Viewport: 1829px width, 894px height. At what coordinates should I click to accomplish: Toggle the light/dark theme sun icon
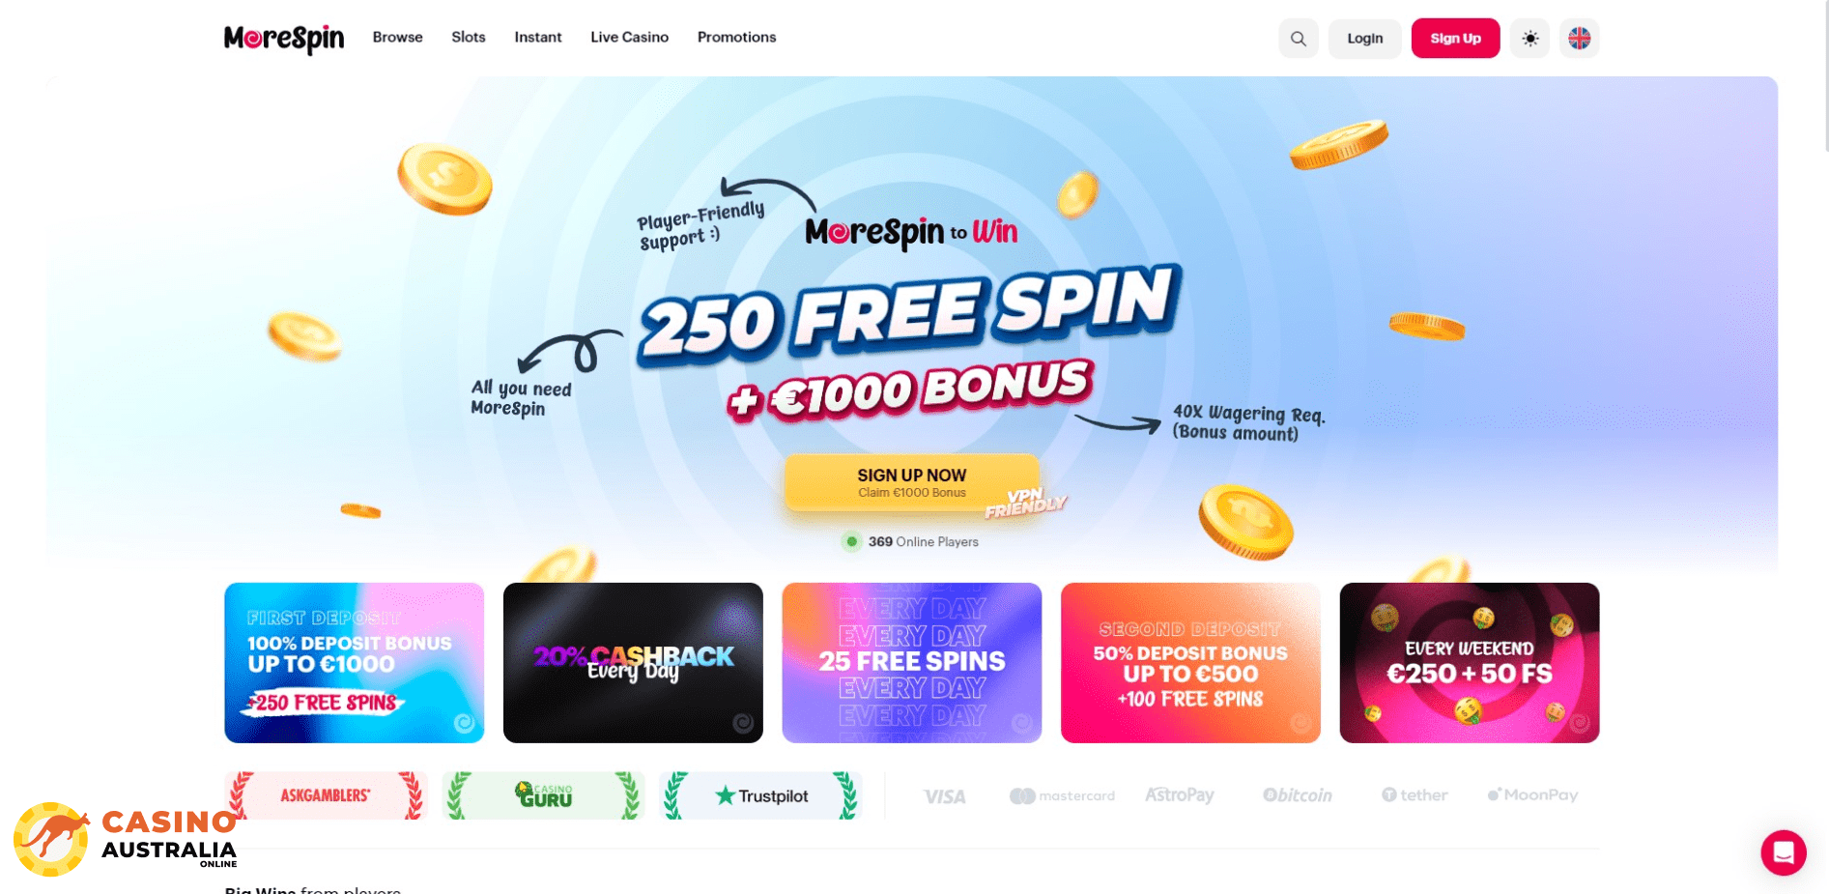1529,39
